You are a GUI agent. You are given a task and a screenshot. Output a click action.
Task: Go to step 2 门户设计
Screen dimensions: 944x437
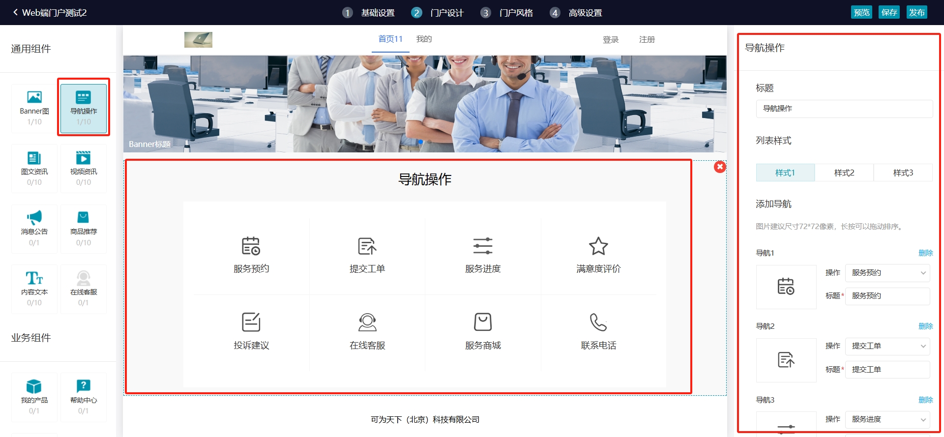tap(437, 13)
